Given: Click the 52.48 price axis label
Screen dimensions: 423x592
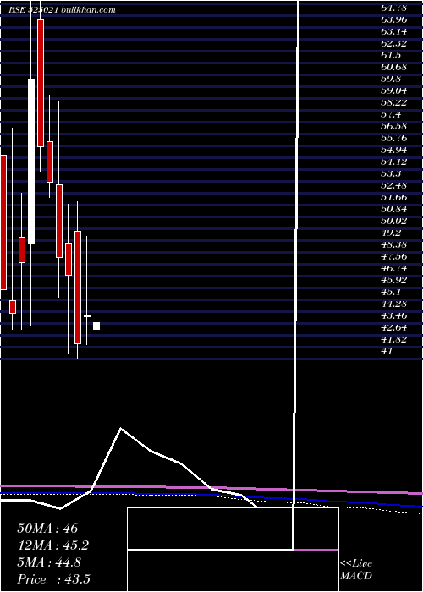Looking at the screenshot, I should (394, 186).
